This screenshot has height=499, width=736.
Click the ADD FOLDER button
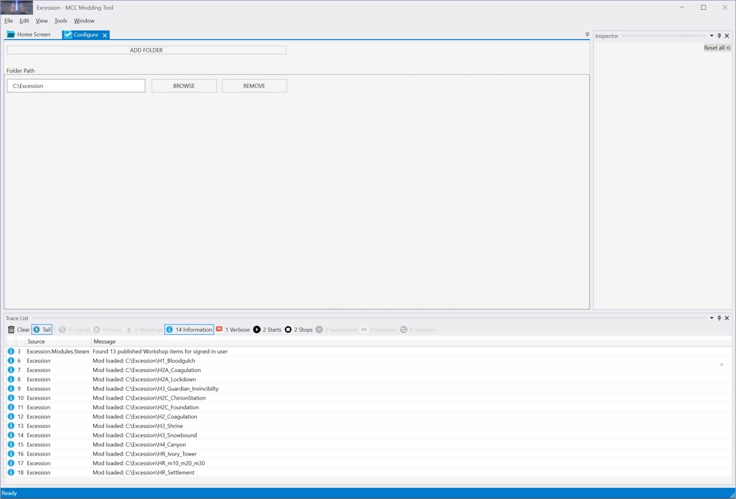[x=146, y=50]
